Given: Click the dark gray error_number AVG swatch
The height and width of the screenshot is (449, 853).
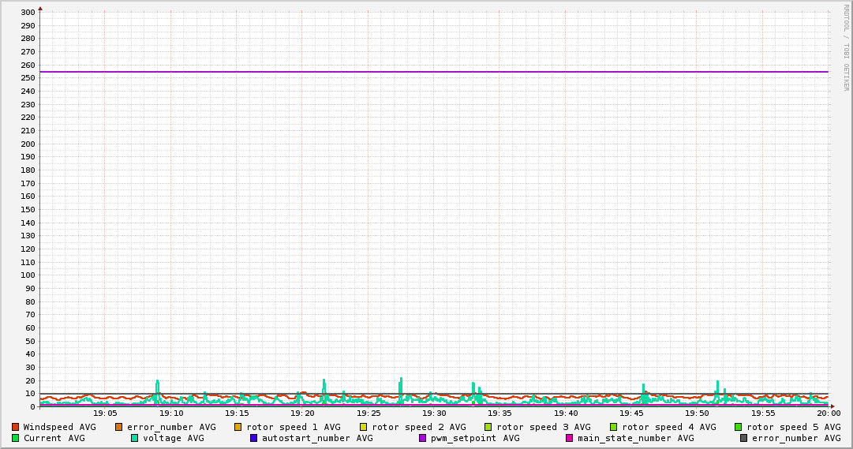Looking at the screenshot, I should click(743, 438).
